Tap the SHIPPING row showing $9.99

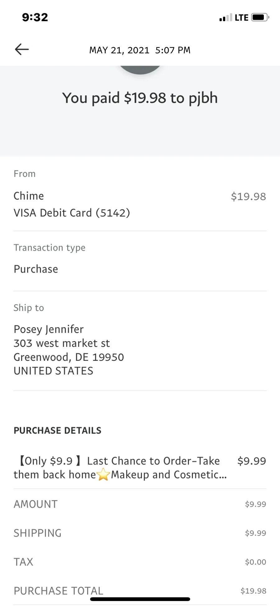coord(140,533)
